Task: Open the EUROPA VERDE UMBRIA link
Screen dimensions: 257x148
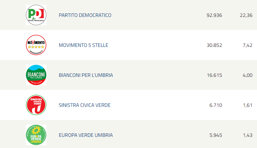Action: [86, 135]
